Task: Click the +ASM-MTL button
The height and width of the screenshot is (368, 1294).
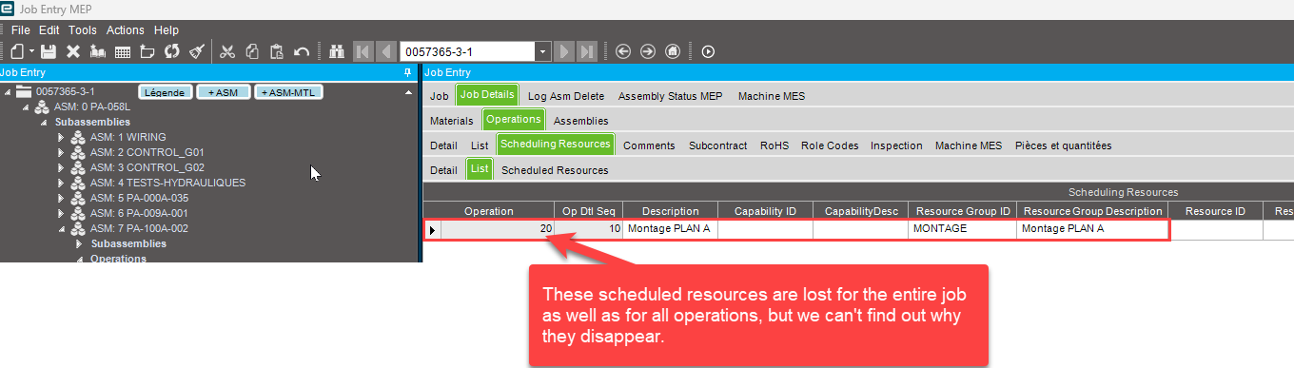Action: [x=290, y=92]
